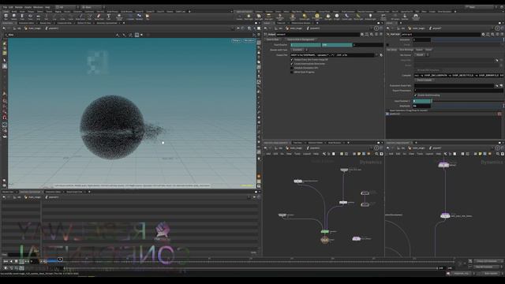Select the Grid shelf tool

38,17
